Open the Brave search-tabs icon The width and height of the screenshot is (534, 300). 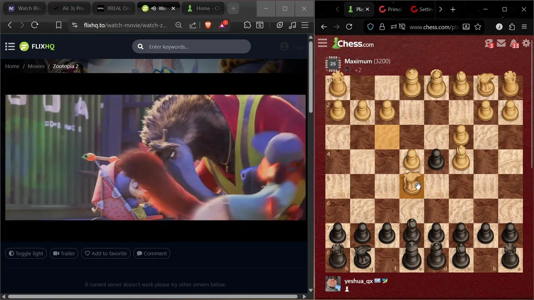pyautogui.click(x=260, y=25)
